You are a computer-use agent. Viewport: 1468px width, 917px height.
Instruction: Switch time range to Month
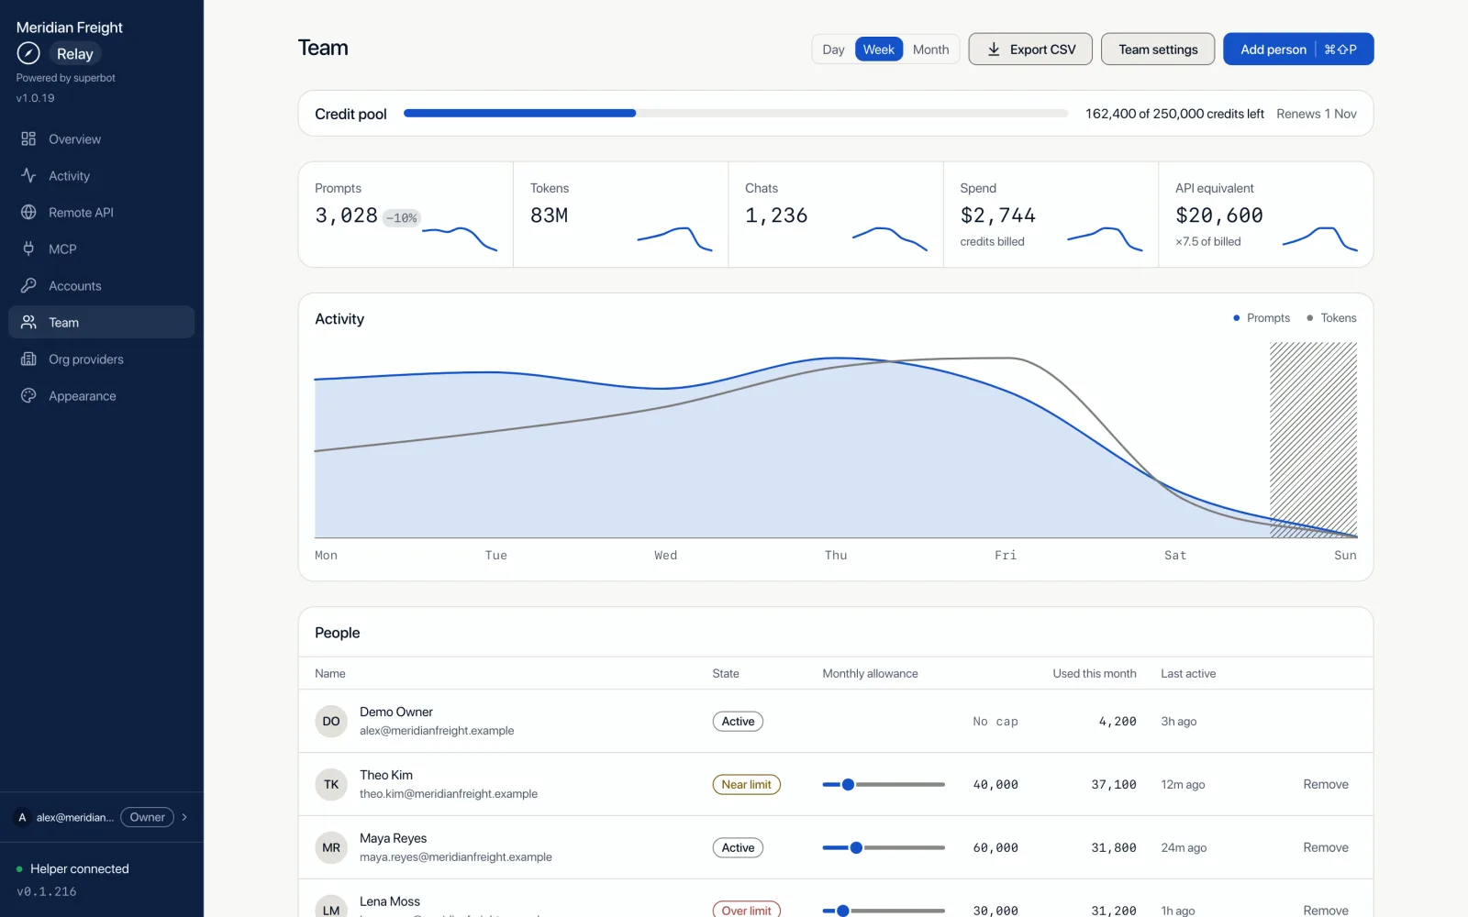(930, 50)
